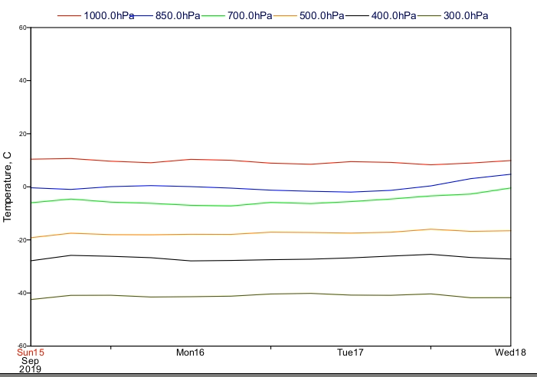This screenshot has width=537, height=377.
Task: Select the 700.0hPa legend label
Action: (250, 16)
